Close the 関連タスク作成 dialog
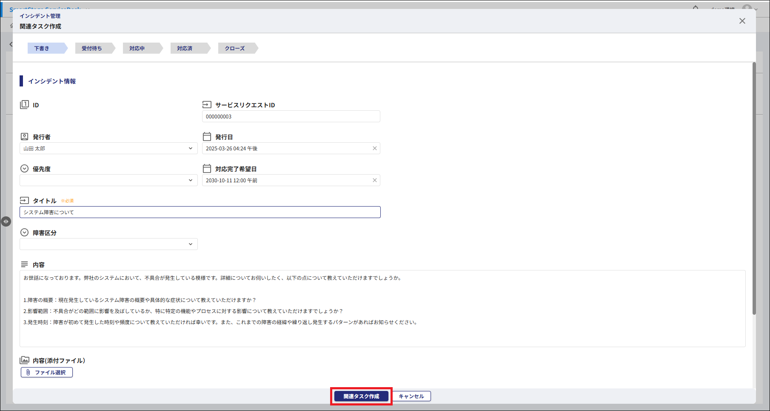Viewport: 770px width, 411px height. coord(742,21)
